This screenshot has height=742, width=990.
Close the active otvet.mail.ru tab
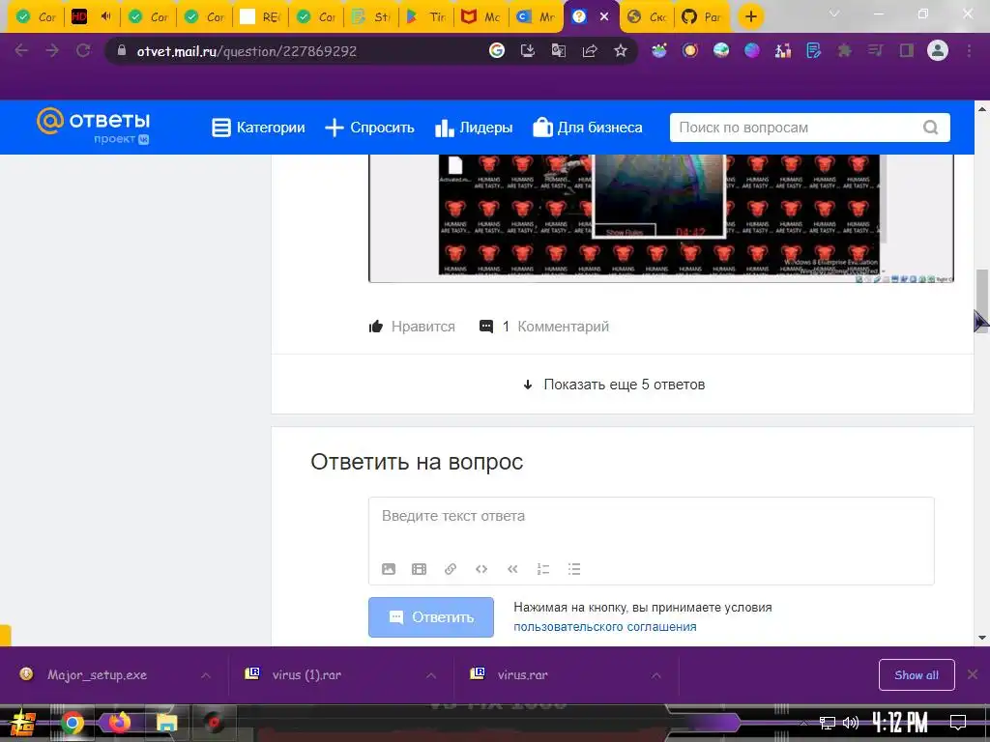604,16
